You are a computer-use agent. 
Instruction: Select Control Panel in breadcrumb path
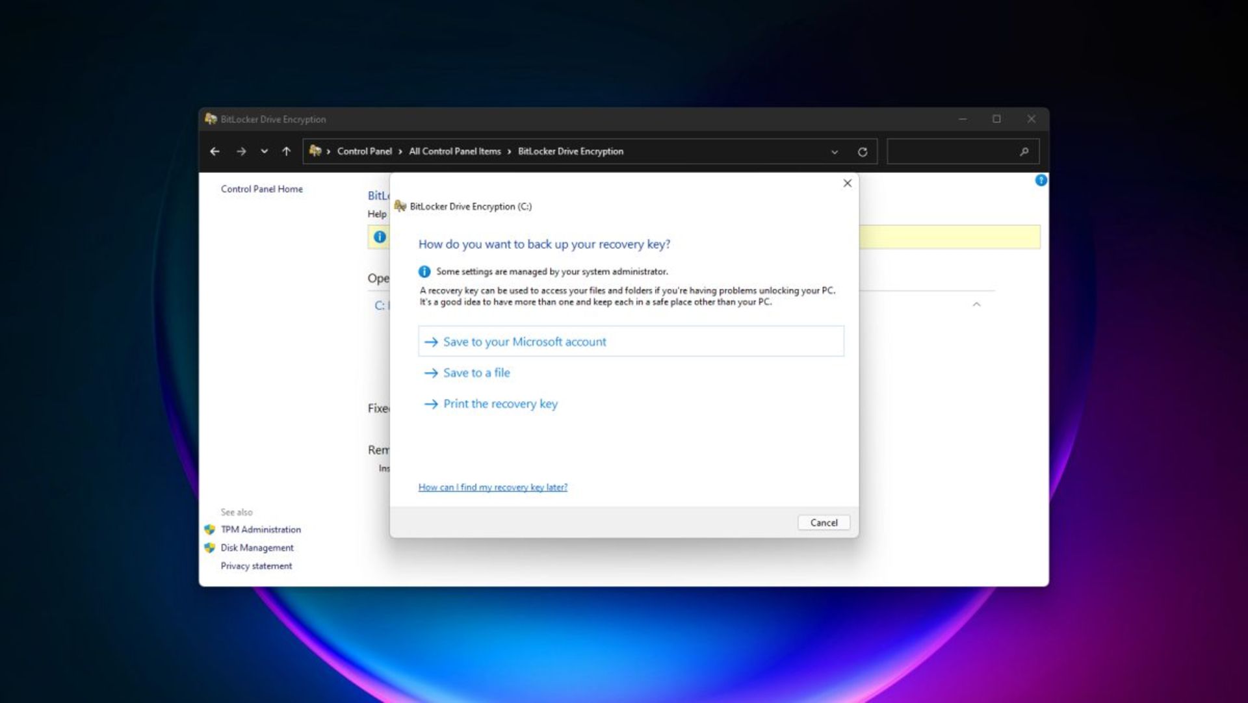364,151
